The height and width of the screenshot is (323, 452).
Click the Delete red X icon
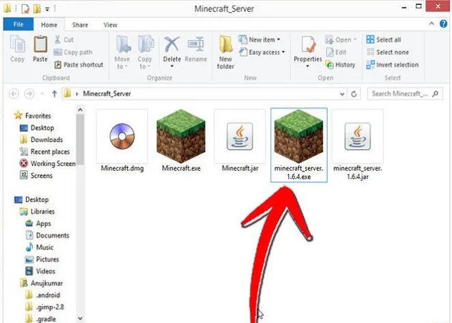pos(172,44)
